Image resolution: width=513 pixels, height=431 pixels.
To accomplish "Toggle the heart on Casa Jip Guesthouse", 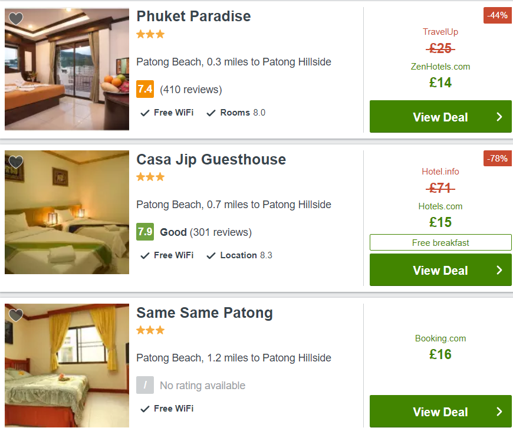I will pos(16,162).
